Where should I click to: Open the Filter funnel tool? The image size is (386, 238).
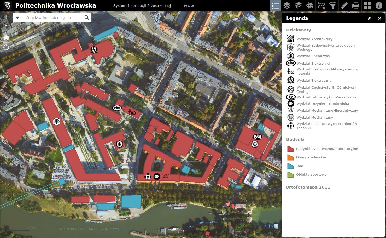click(x=333, y=5)
